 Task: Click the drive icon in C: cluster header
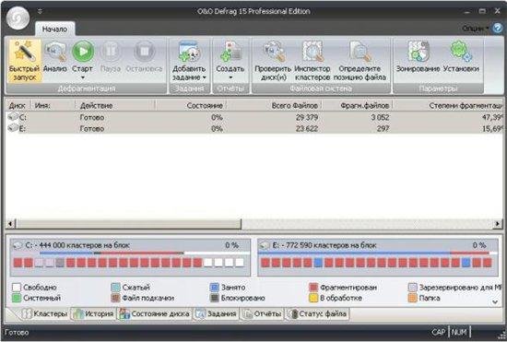[x=17, y=245]
